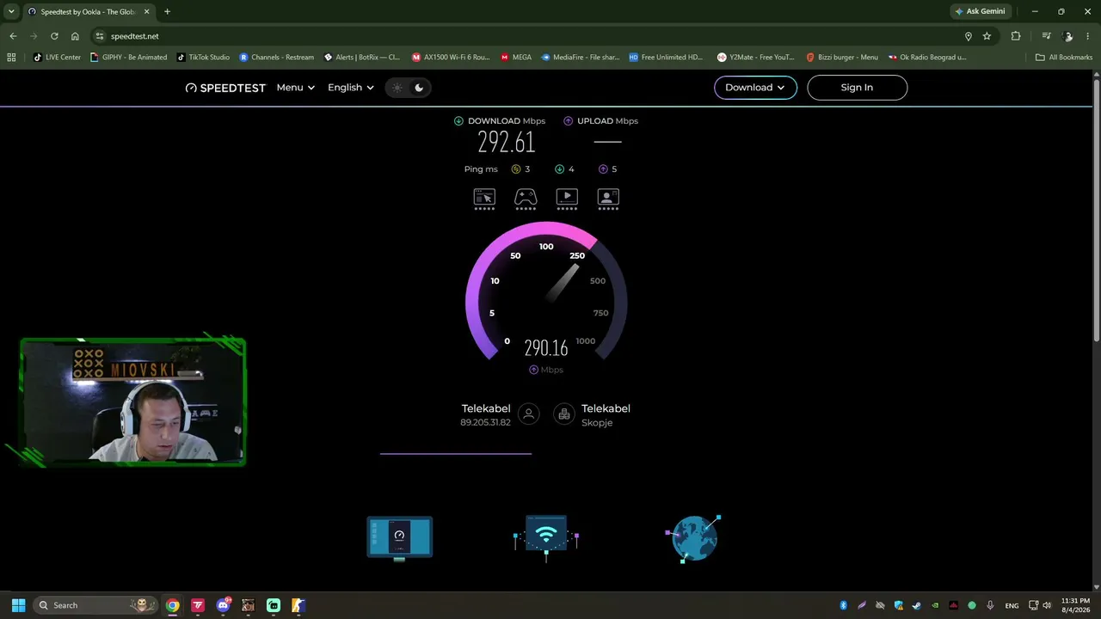Image resolution: width=1101 pixels, height=619 pixels.
Task: Click the download arrow icon next to DOWNLOAD Mbps
Action: pos(458,121)
